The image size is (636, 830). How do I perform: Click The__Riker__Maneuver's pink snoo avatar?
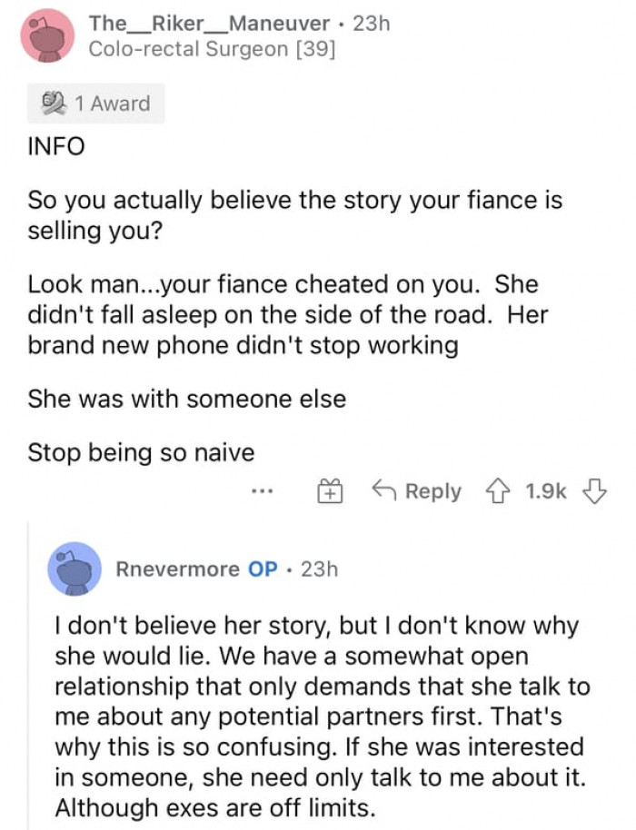(x=41, y=34)
